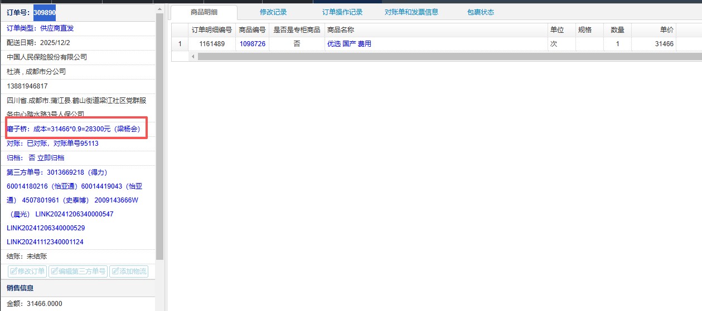Screen dimensions: 702x311
Task: Go to the 对账单和发票信息 tab
Action: point(411,12)
